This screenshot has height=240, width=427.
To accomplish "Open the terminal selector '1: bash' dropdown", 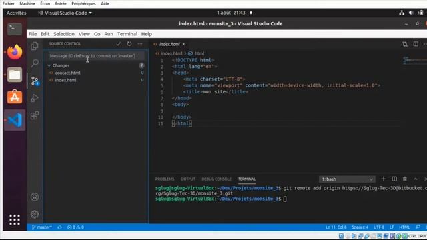I will (x=347, y=179).
